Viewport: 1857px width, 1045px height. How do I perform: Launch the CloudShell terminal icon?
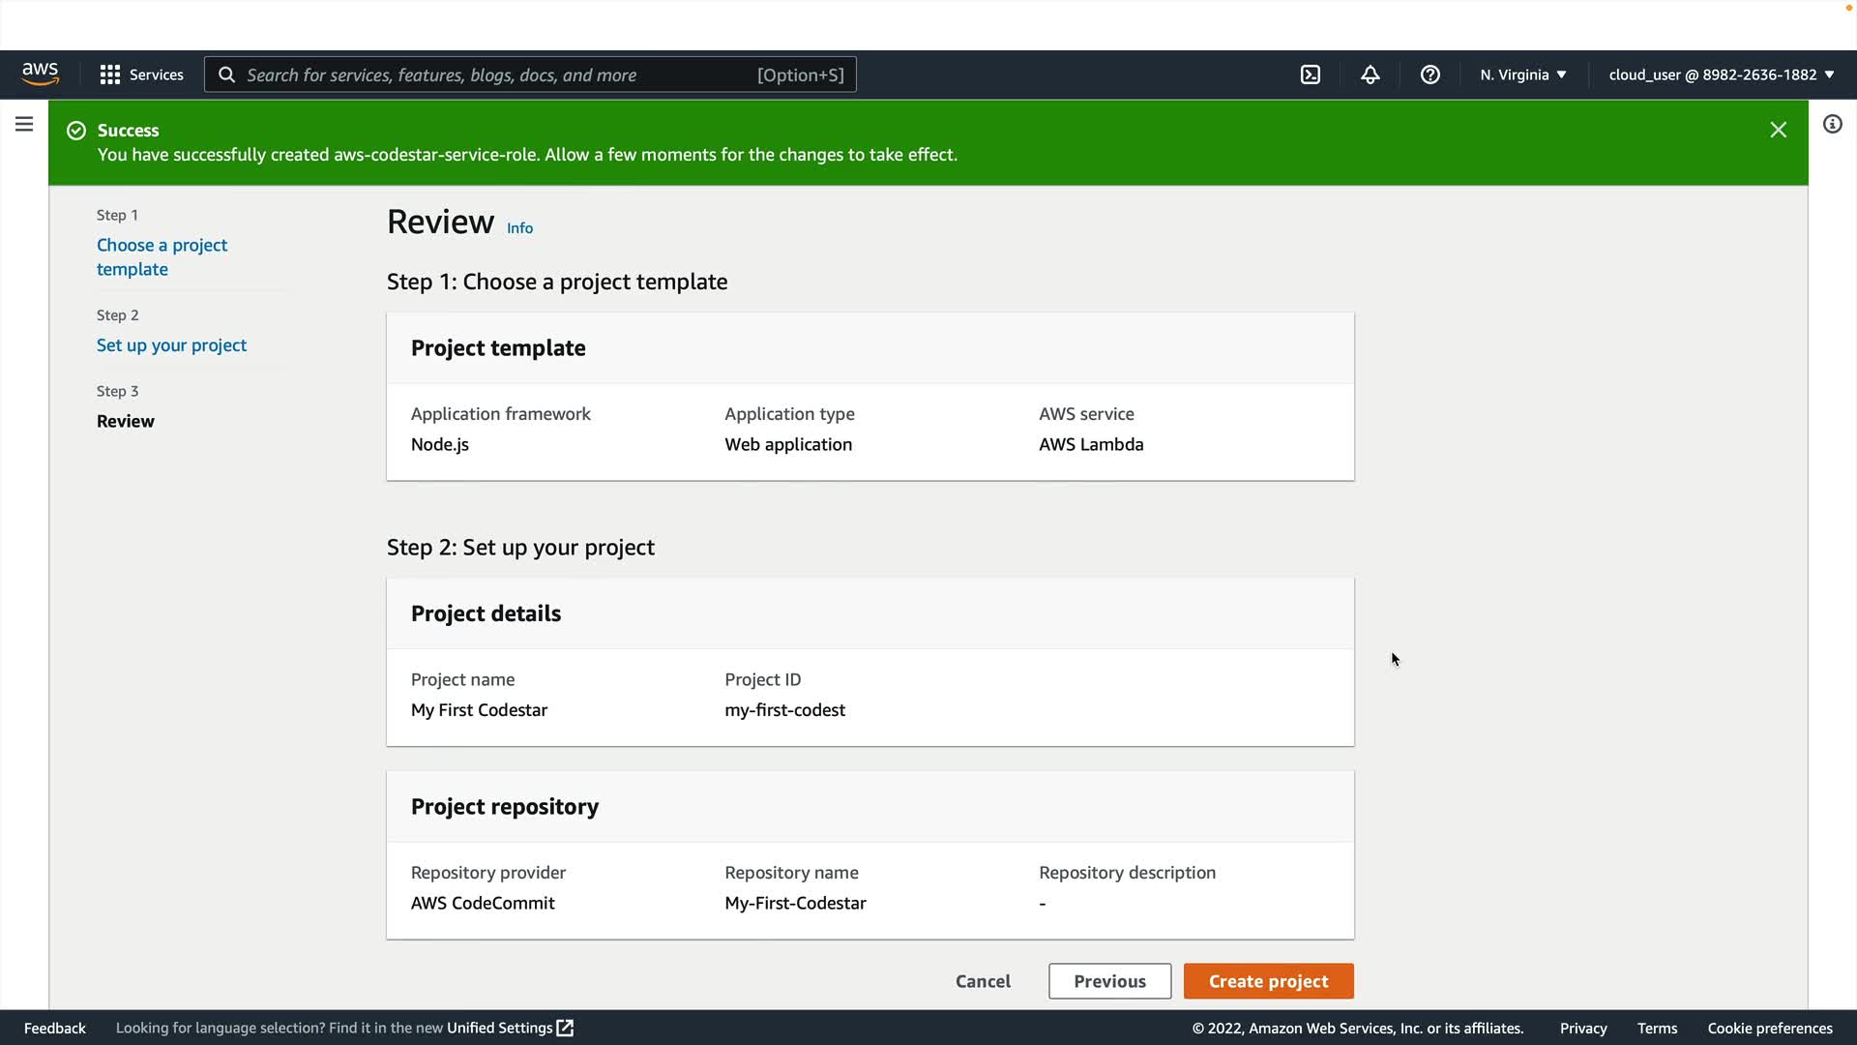[1310, 75]
